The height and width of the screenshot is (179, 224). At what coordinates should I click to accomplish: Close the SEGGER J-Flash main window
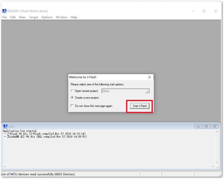coord(216,11)
